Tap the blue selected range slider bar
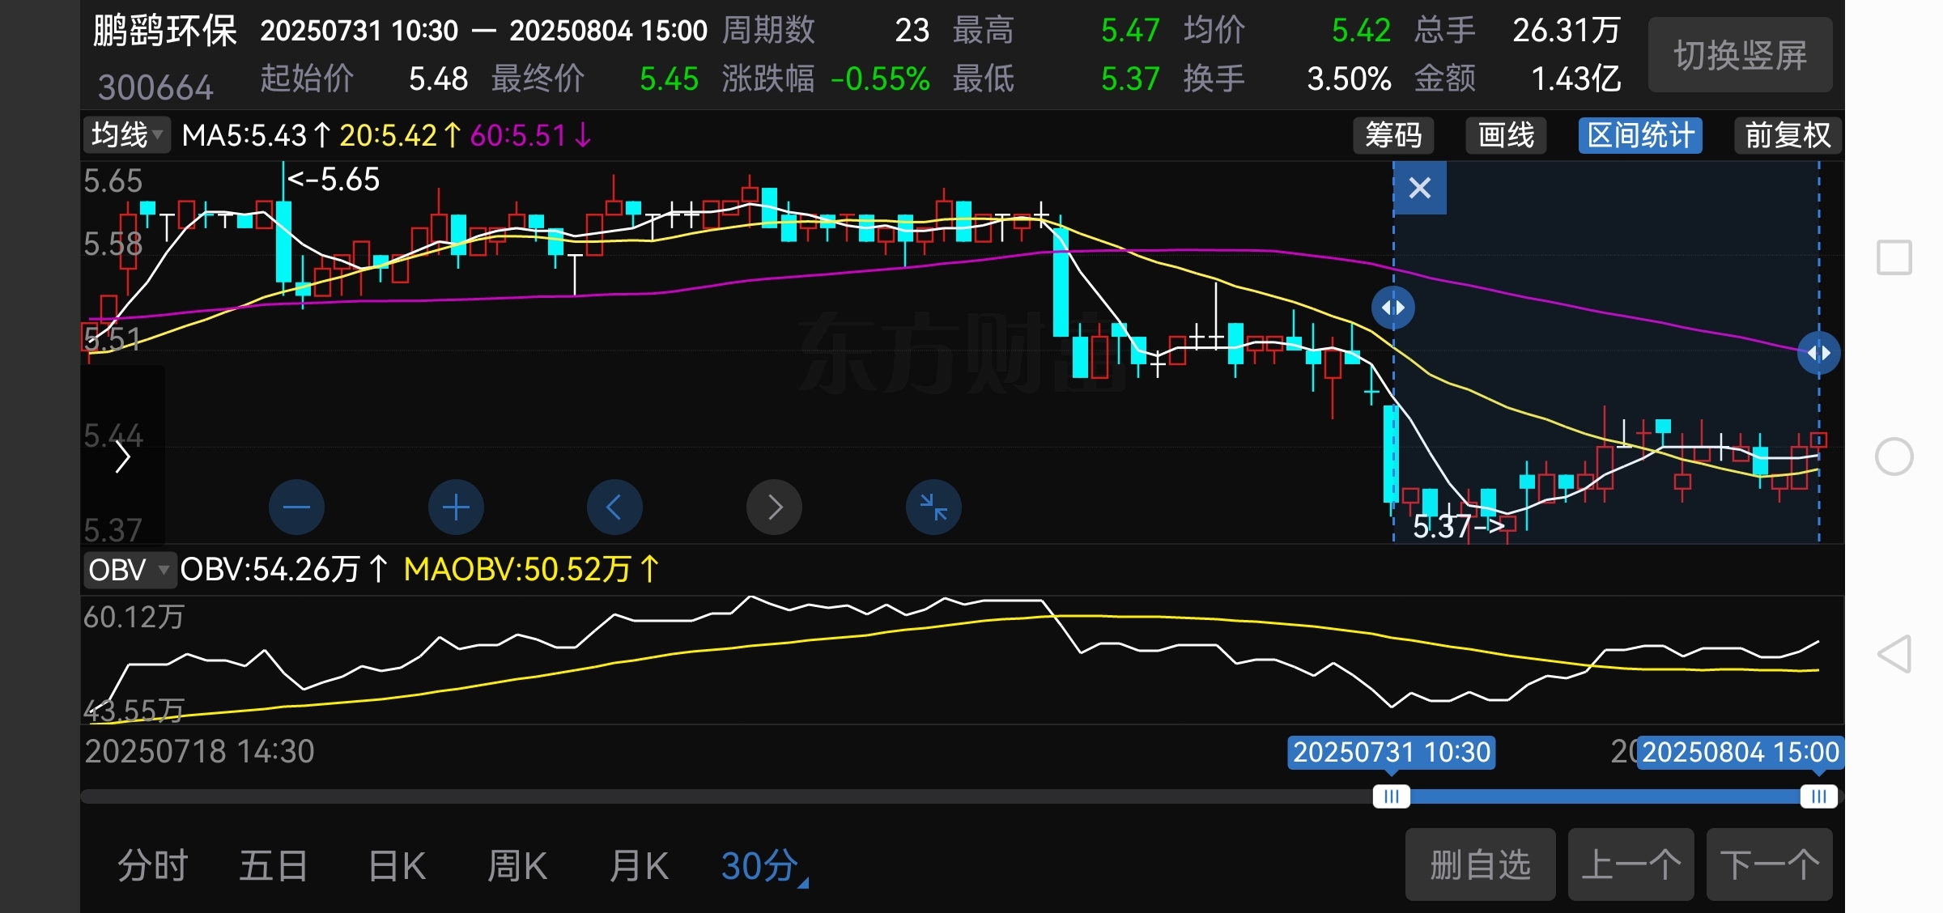 1605,796
